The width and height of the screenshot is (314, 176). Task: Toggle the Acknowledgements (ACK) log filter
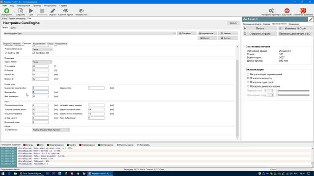87,145
